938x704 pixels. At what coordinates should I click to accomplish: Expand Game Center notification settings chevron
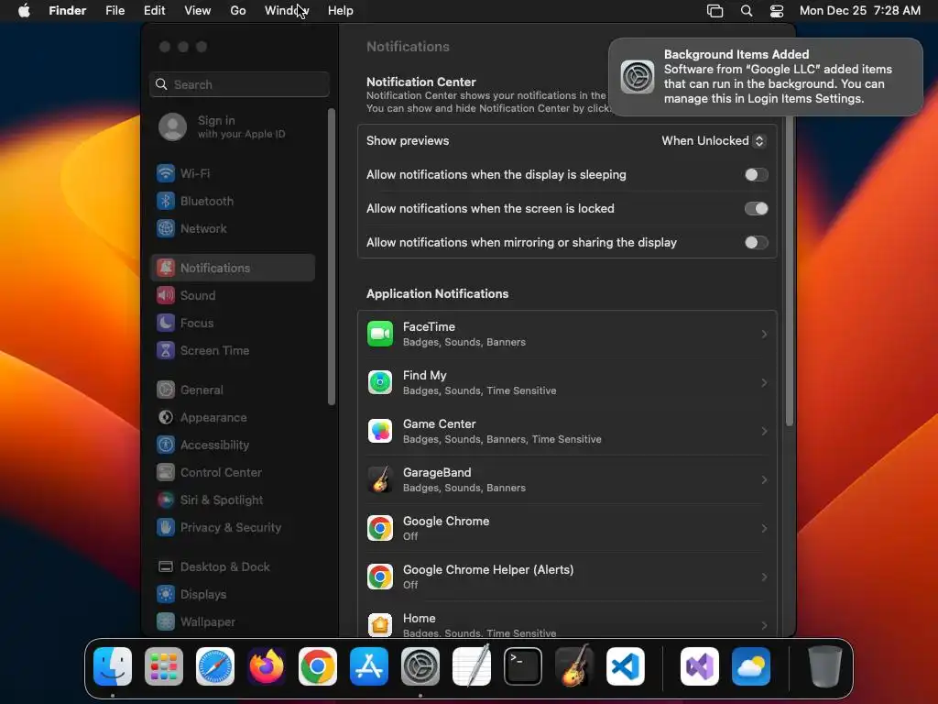pyautogui.click(x=764, y=431)
